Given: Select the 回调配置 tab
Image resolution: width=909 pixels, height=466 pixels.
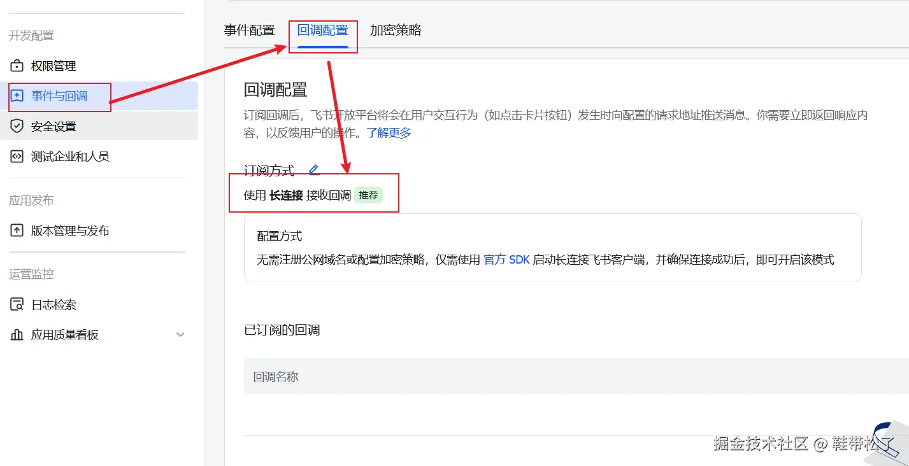Looking at the screenshot, I should click(x=324, y=30).
